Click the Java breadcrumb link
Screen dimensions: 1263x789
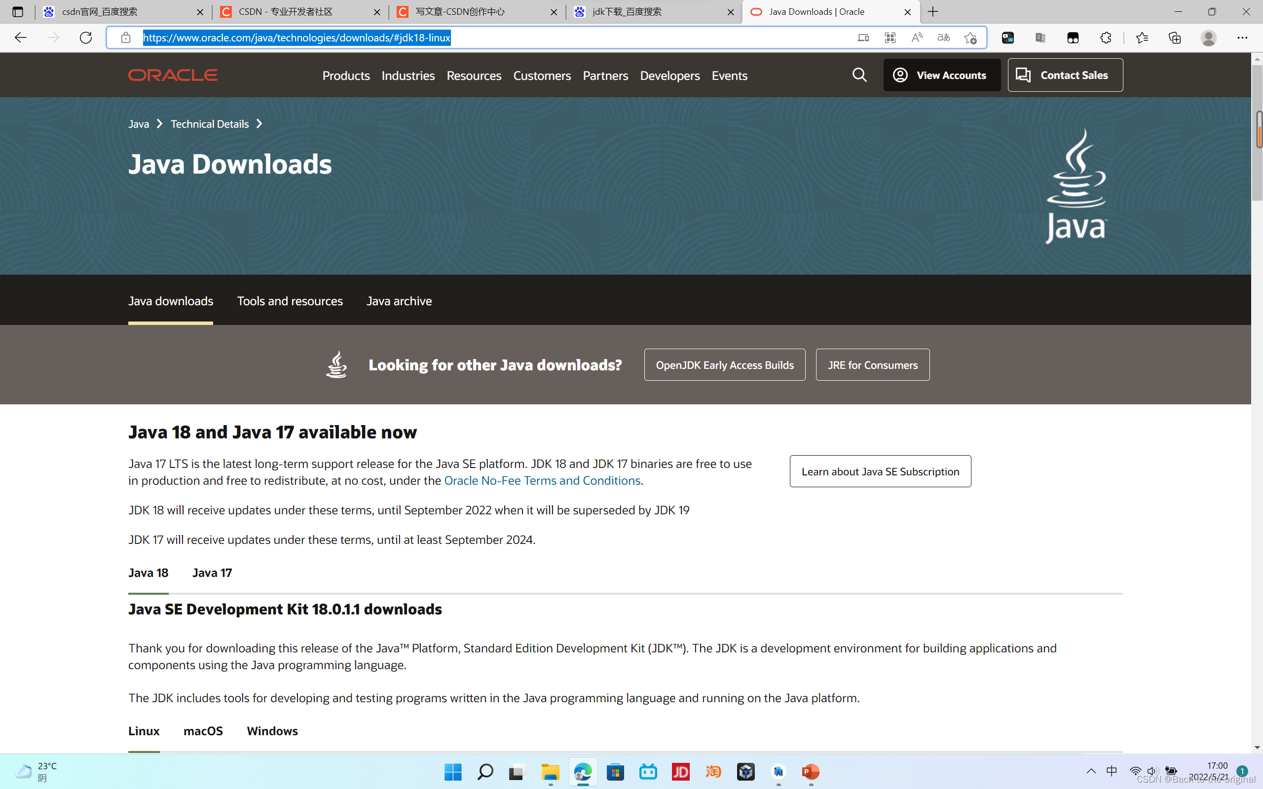[139, 124]
